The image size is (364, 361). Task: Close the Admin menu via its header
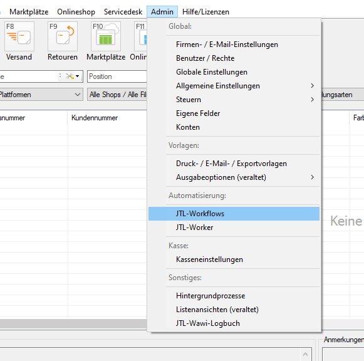click(162, 12)
